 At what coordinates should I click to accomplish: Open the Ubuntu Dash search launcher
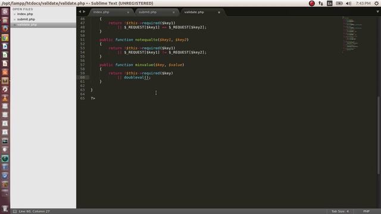click(x=5, y=12)
